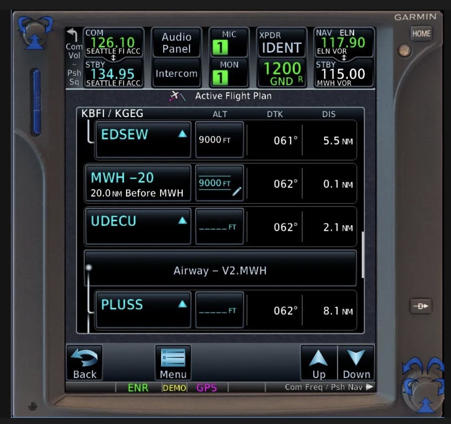Open the flight plan Menu

[173, 363]
